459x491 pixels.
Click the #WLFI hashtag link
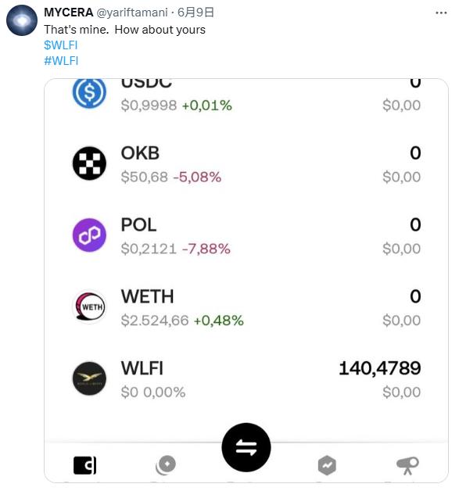click(61, 61)
